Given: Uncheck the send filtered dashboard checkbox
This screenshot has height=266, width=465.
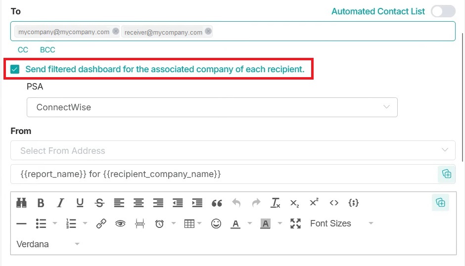Looking at the screenshot, I should [x=15, y=69].
